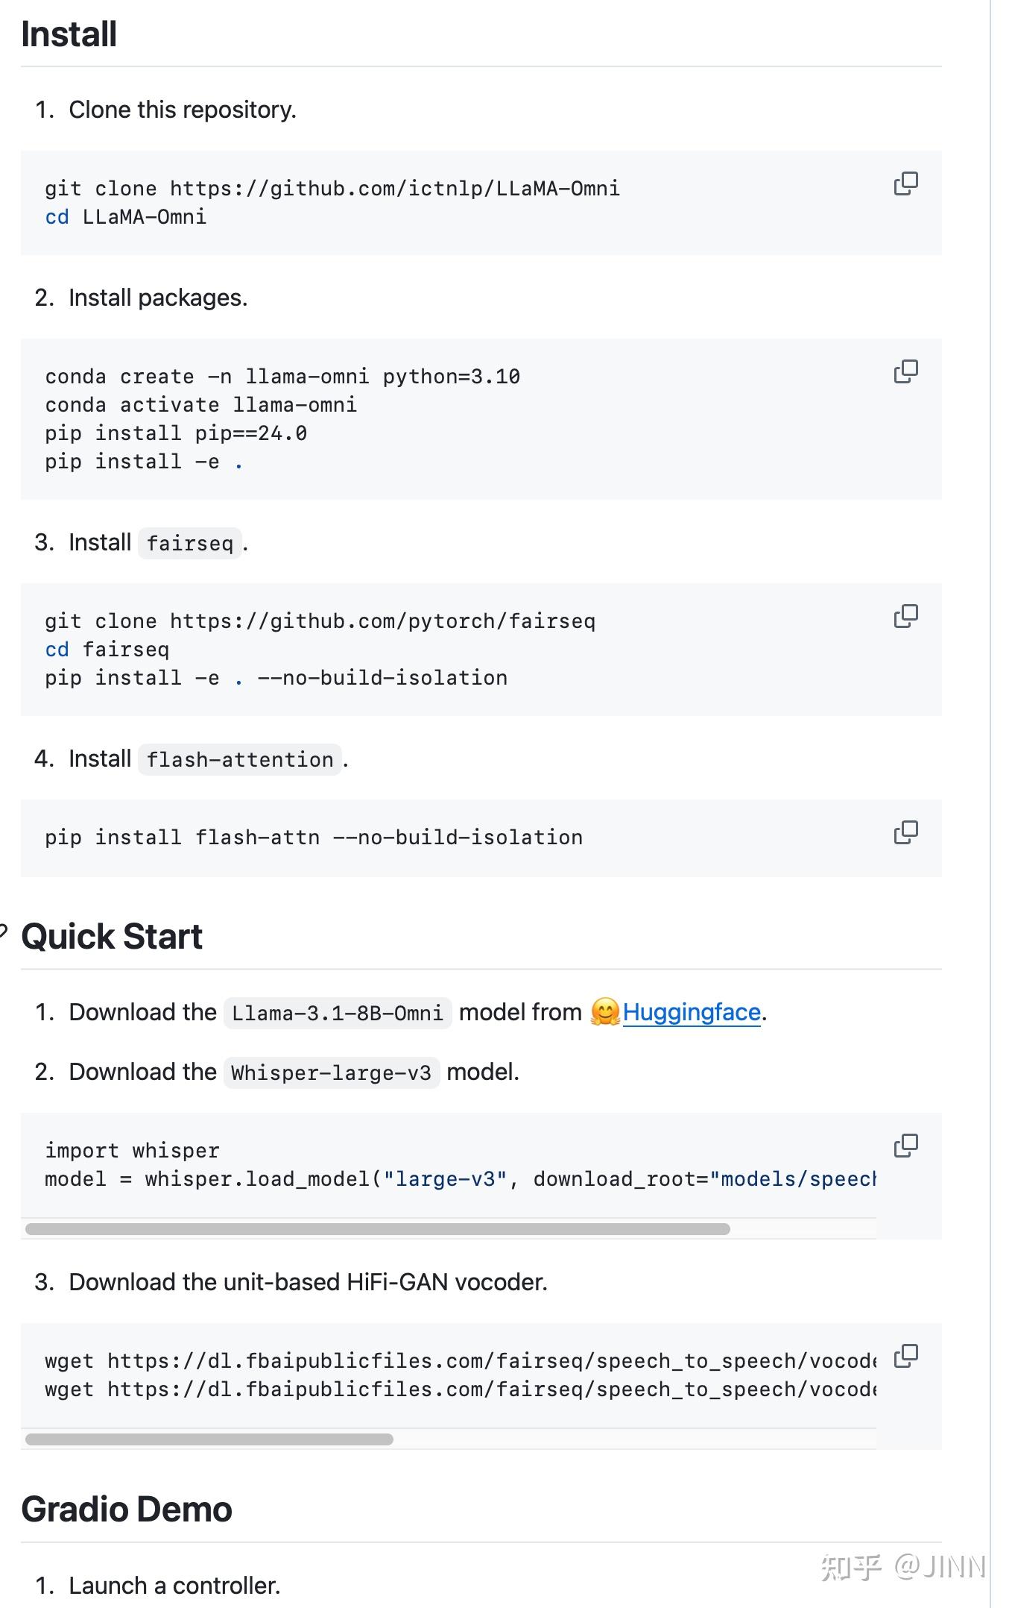
Task: Open the Huggingface model link
Action: pyautogui.click(x=692, y=1012)
